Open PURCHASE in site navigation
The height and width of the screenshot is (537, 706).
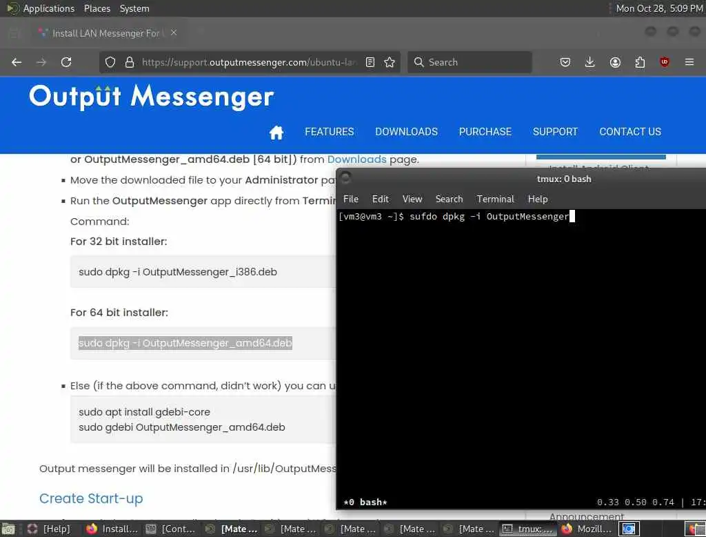pyautogui.click(x=485, y=132)
